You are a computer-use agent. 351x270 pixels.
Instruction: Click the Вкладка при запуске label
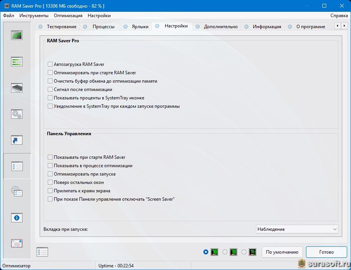[66, 229]
